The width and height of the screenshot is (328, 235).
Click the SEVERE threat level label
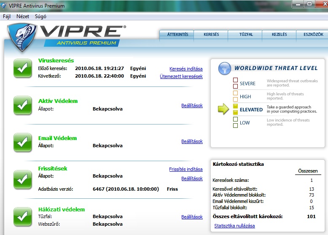(x=247, y=84)
